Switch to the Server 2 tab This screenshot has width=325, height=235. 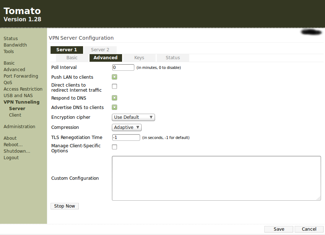pyautogui.click(x=100, y=50)
